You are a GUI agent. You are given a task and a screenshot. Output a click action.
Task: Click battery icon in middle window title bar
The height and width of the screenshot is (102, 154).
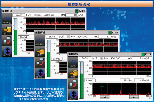pos(110,33)
